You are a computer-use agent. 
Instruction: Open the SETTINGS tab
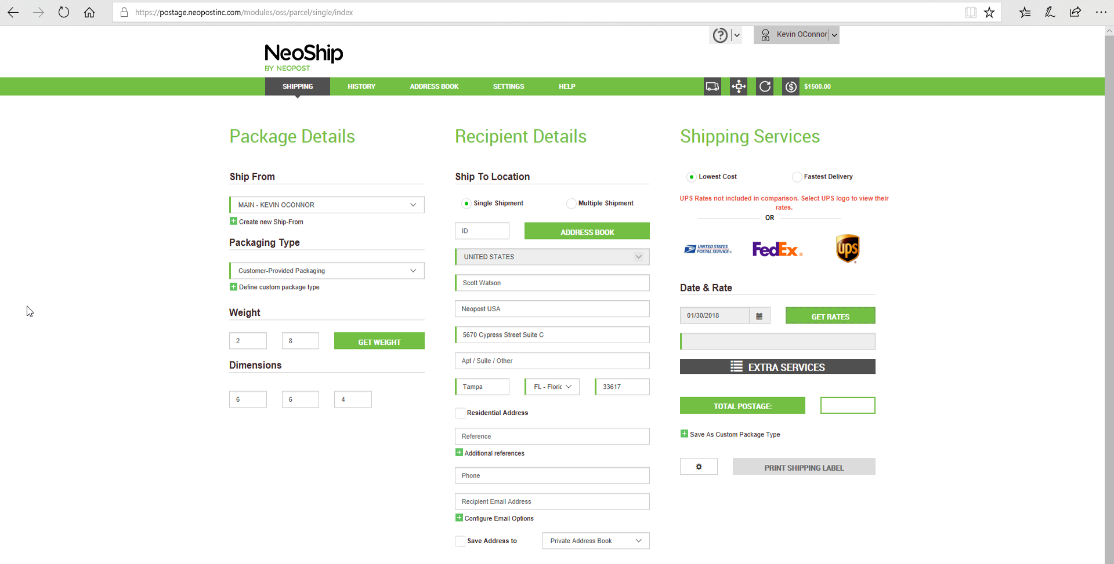(509, 86)
